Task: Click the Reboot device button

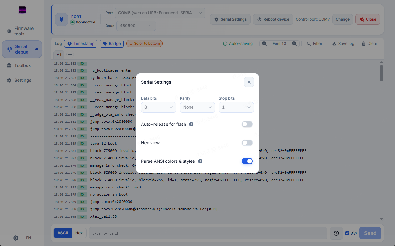Action: (x=273, y=19)
